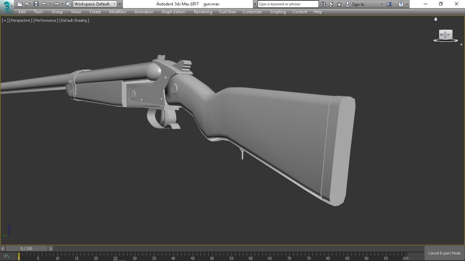Step back one frame with < button
The width and height of the screenshot is (465, 261).
[3, 248]
